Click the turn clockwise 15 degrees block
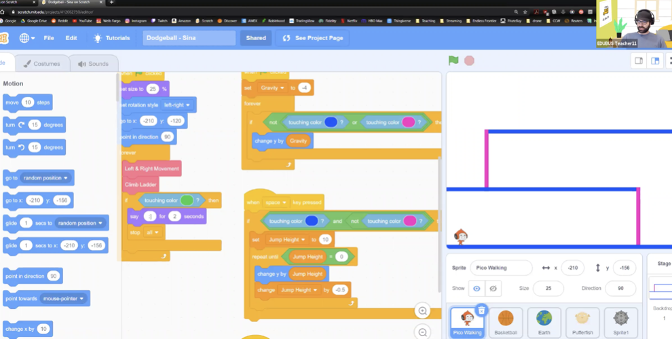 click(35, 125)
